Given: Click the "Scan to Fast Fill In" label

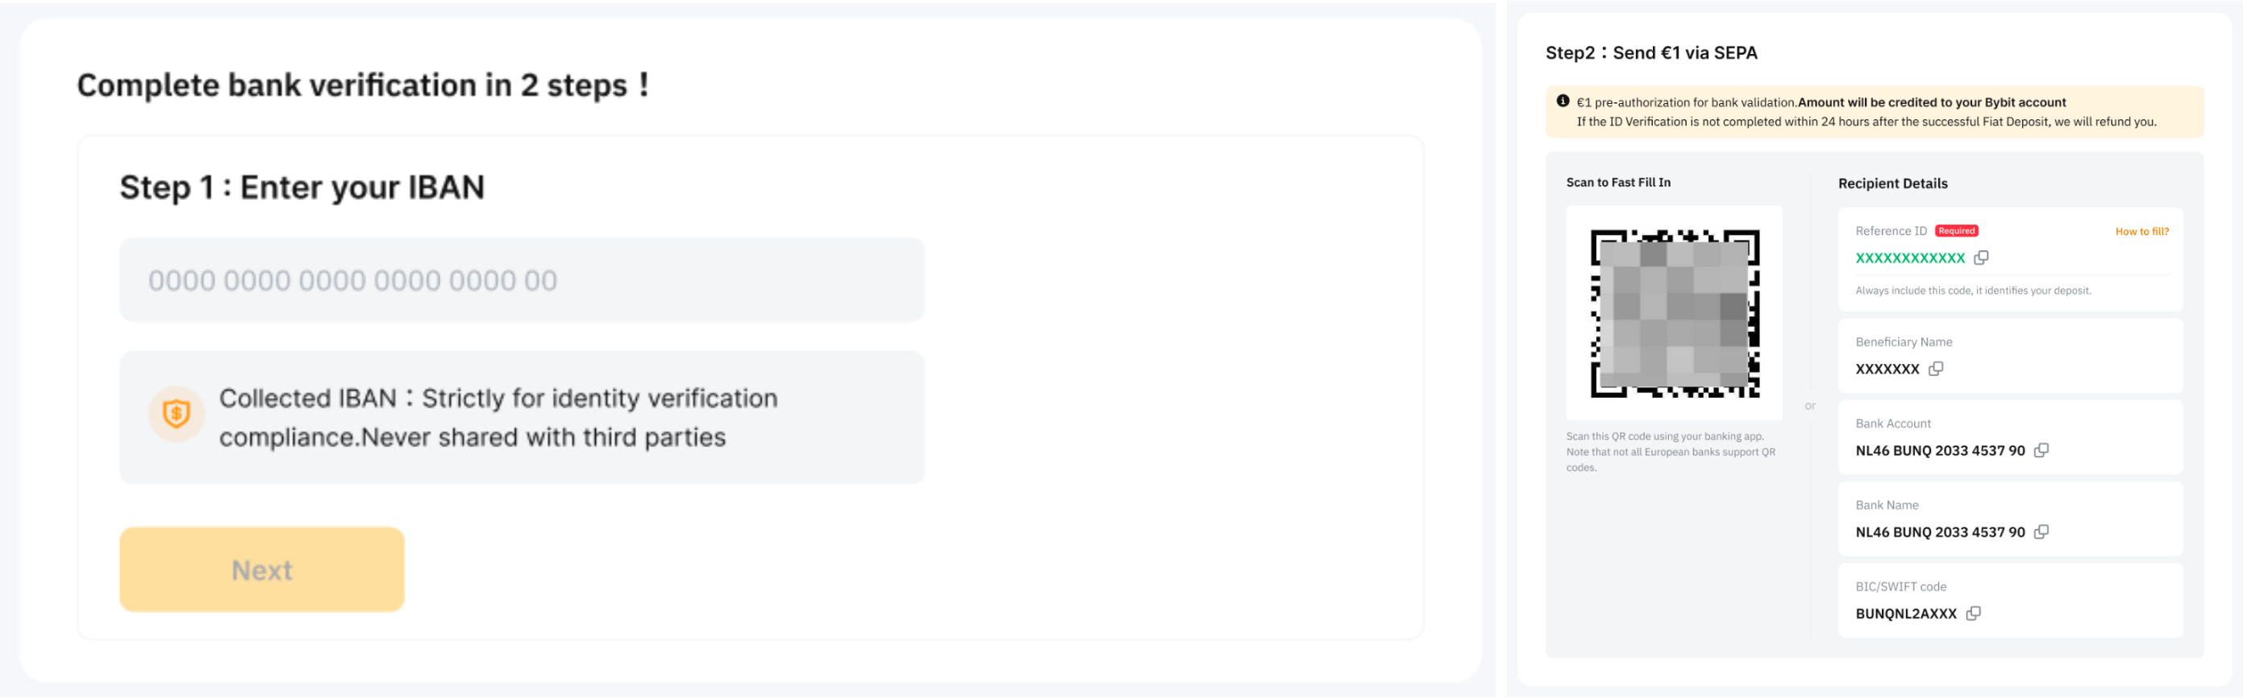Looking at the screenshot, I should coord(1618,183).
